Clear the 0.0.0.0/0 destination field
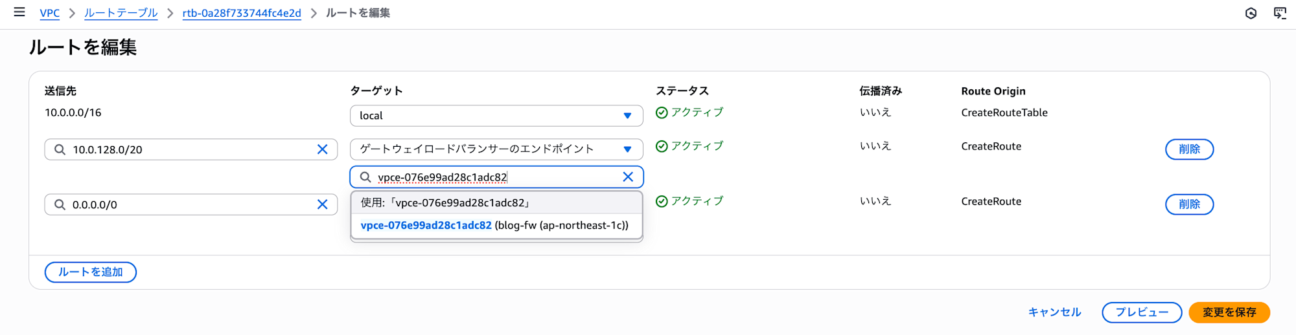The image size is (1296, 335). (x=322, y=204)
